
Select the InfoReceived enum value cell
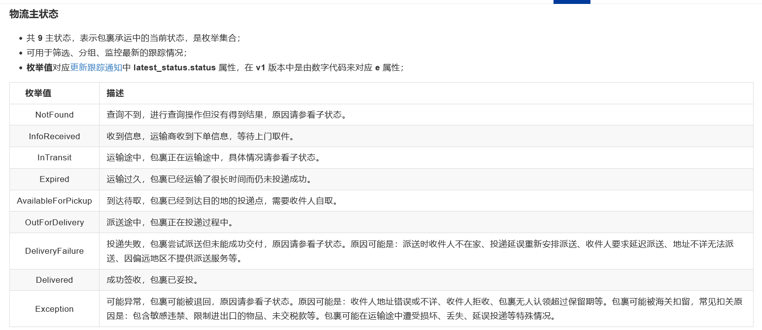coord(54,136)
